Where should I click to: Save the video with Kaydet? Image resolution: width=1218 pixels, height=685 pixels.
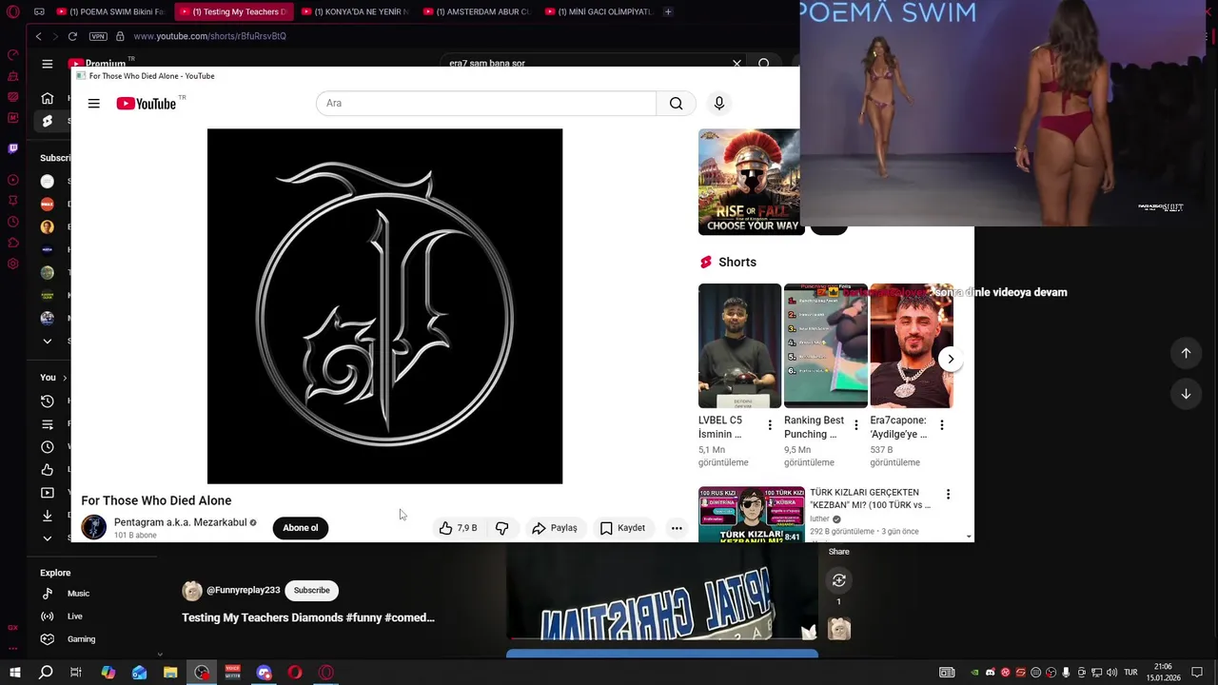point(622,528)
